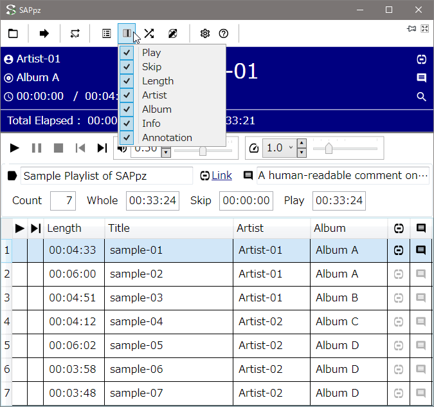Screen dimensions: 434x407
Task: Decrease volume with the down stepper arrow
Action: (x=166, y=152)
